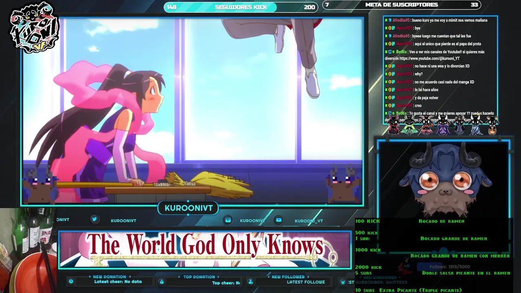Click the KUROONI graffiti logo

(35, 28)
